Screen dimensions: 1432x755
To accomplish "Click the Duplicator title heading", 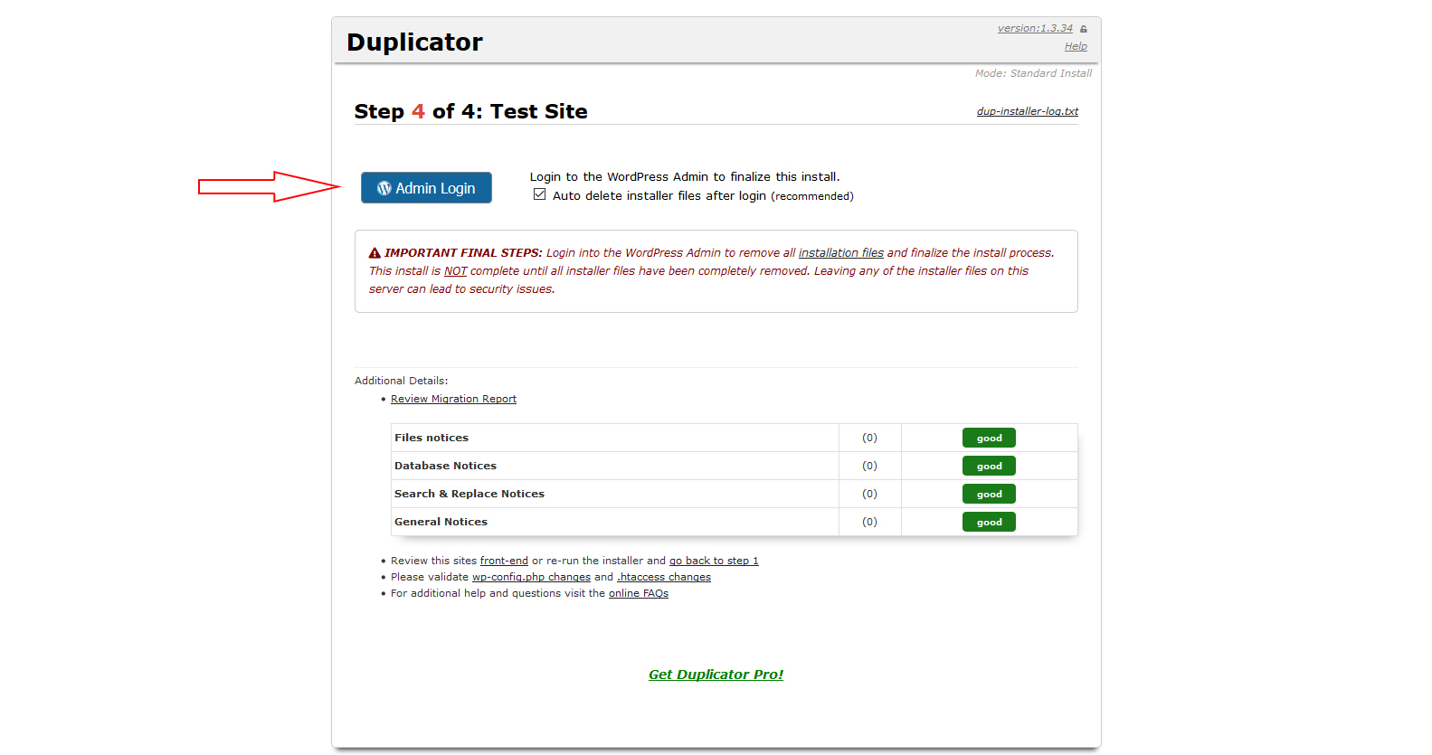I will coord(414,42).
